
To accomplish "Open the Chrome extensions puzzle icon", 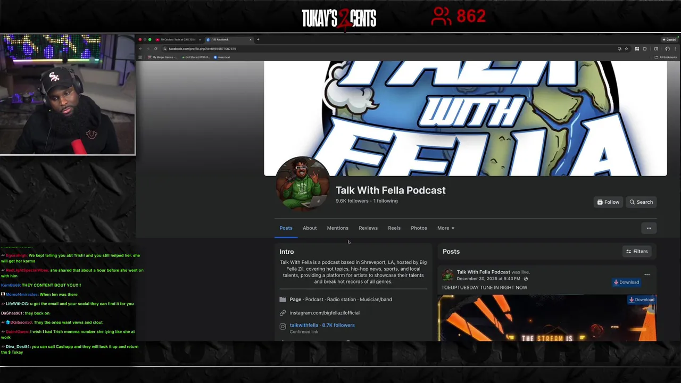I will click(x=645, y=49).
